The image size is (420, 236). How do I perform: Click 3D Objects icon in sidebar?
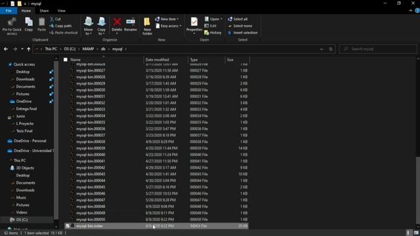(x=12, y=168)
